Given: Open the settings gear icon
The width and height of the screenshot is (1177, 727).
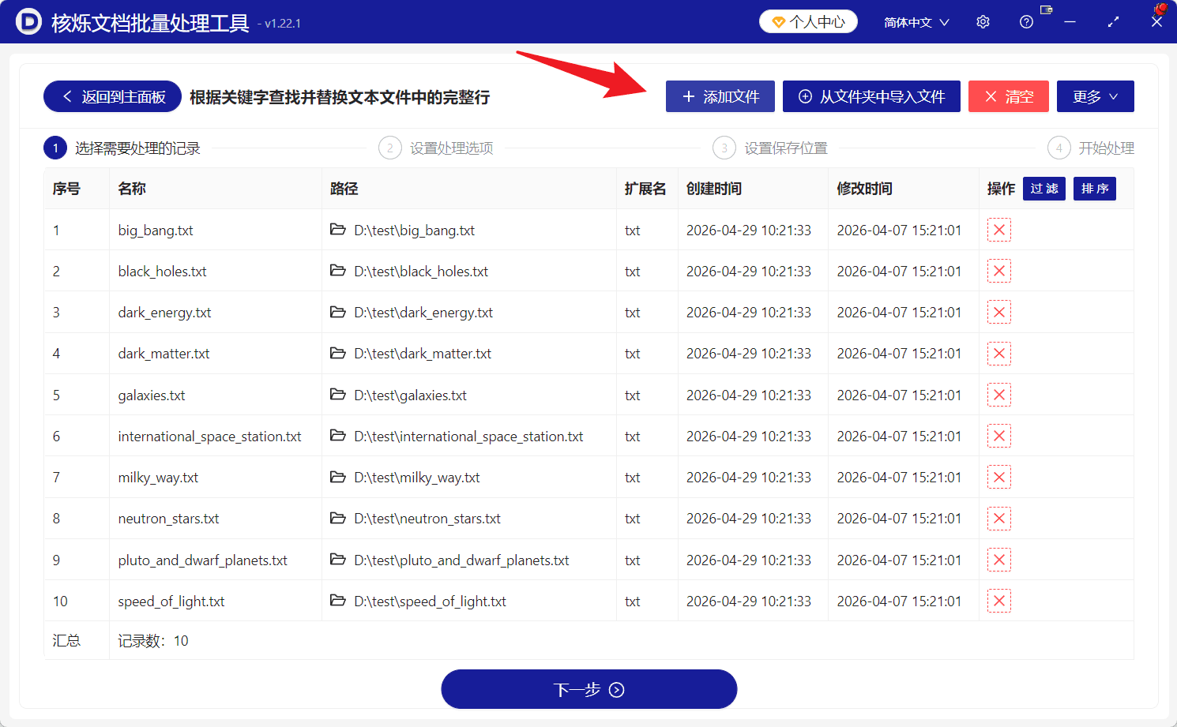Looking at the screenshot, I should click(983, 21).
